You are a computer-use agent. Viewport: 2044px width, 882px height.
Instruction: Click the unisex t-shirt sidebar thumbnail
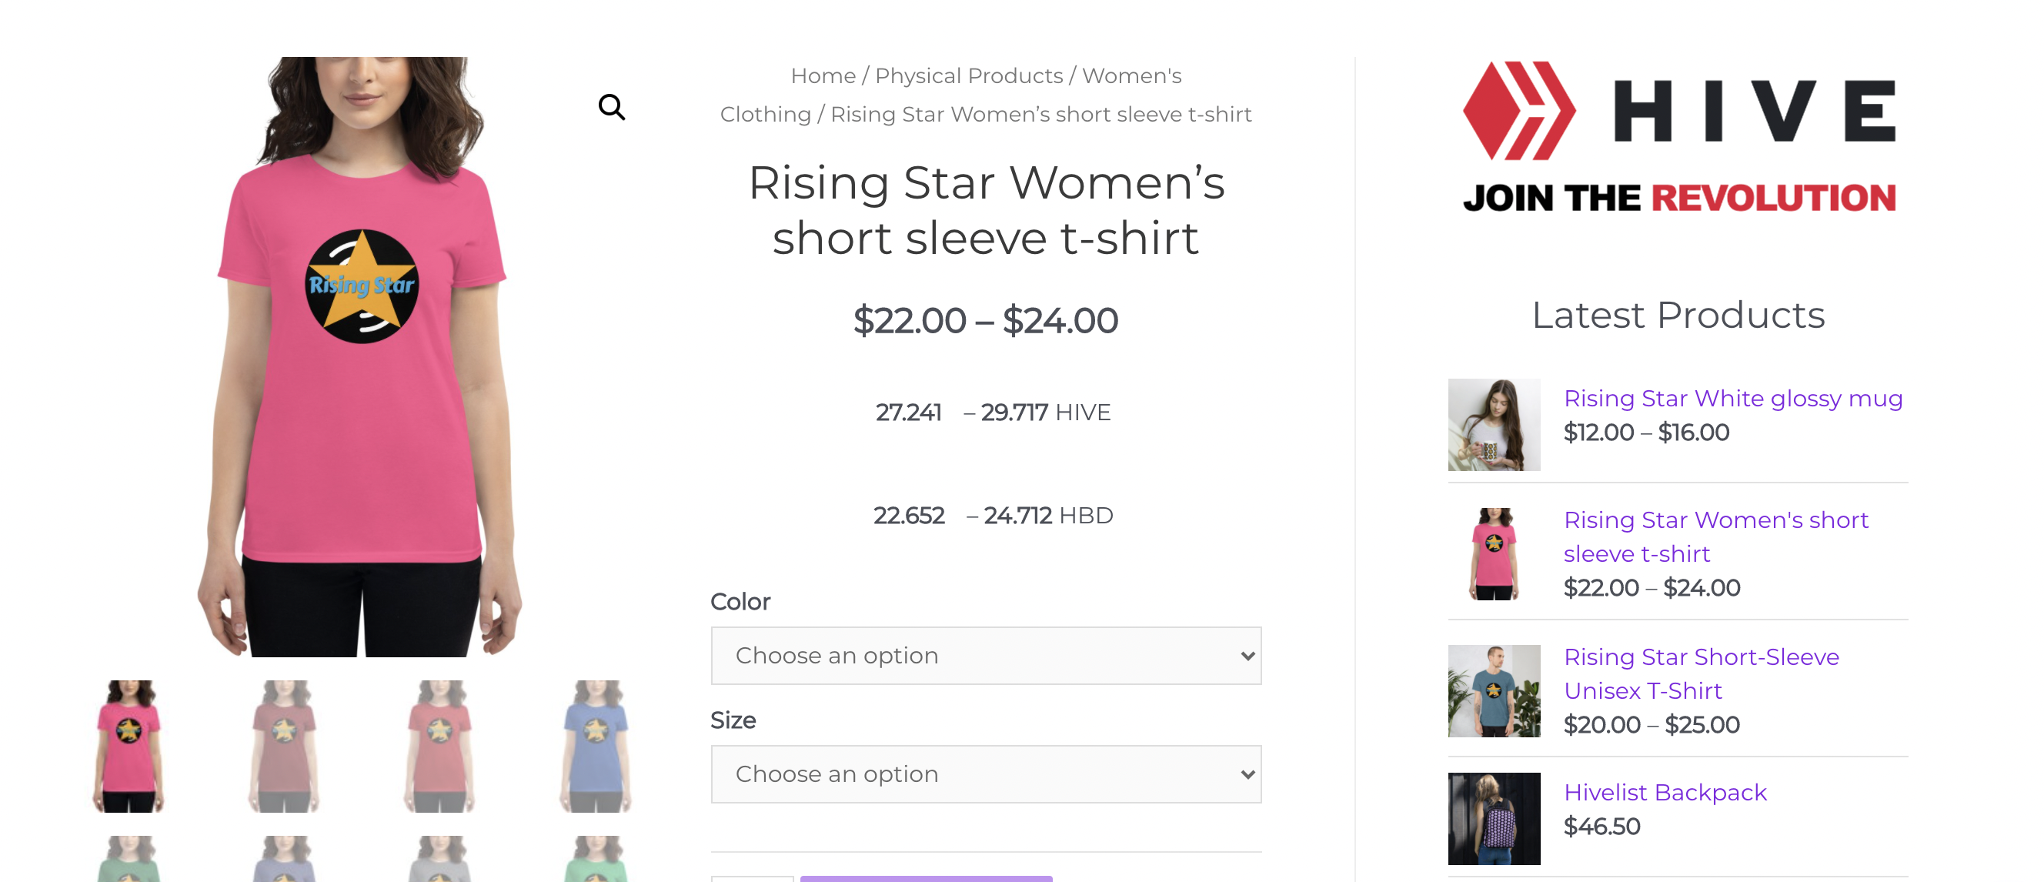(x=1493, y=690)
